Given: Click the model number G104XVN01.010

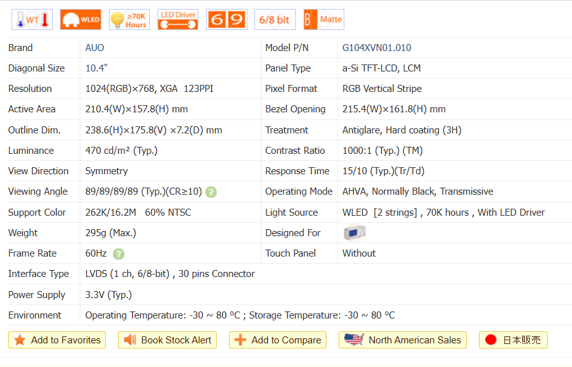Looking at the screenshot, I should 376,48.
